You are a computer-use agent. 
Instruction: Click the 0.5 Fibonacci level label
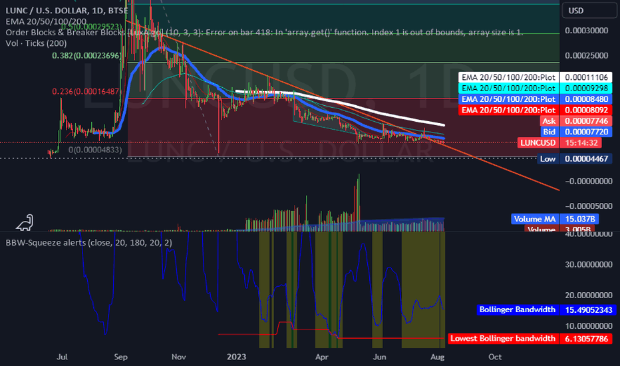pyautogui.click(x=91, y=27)
